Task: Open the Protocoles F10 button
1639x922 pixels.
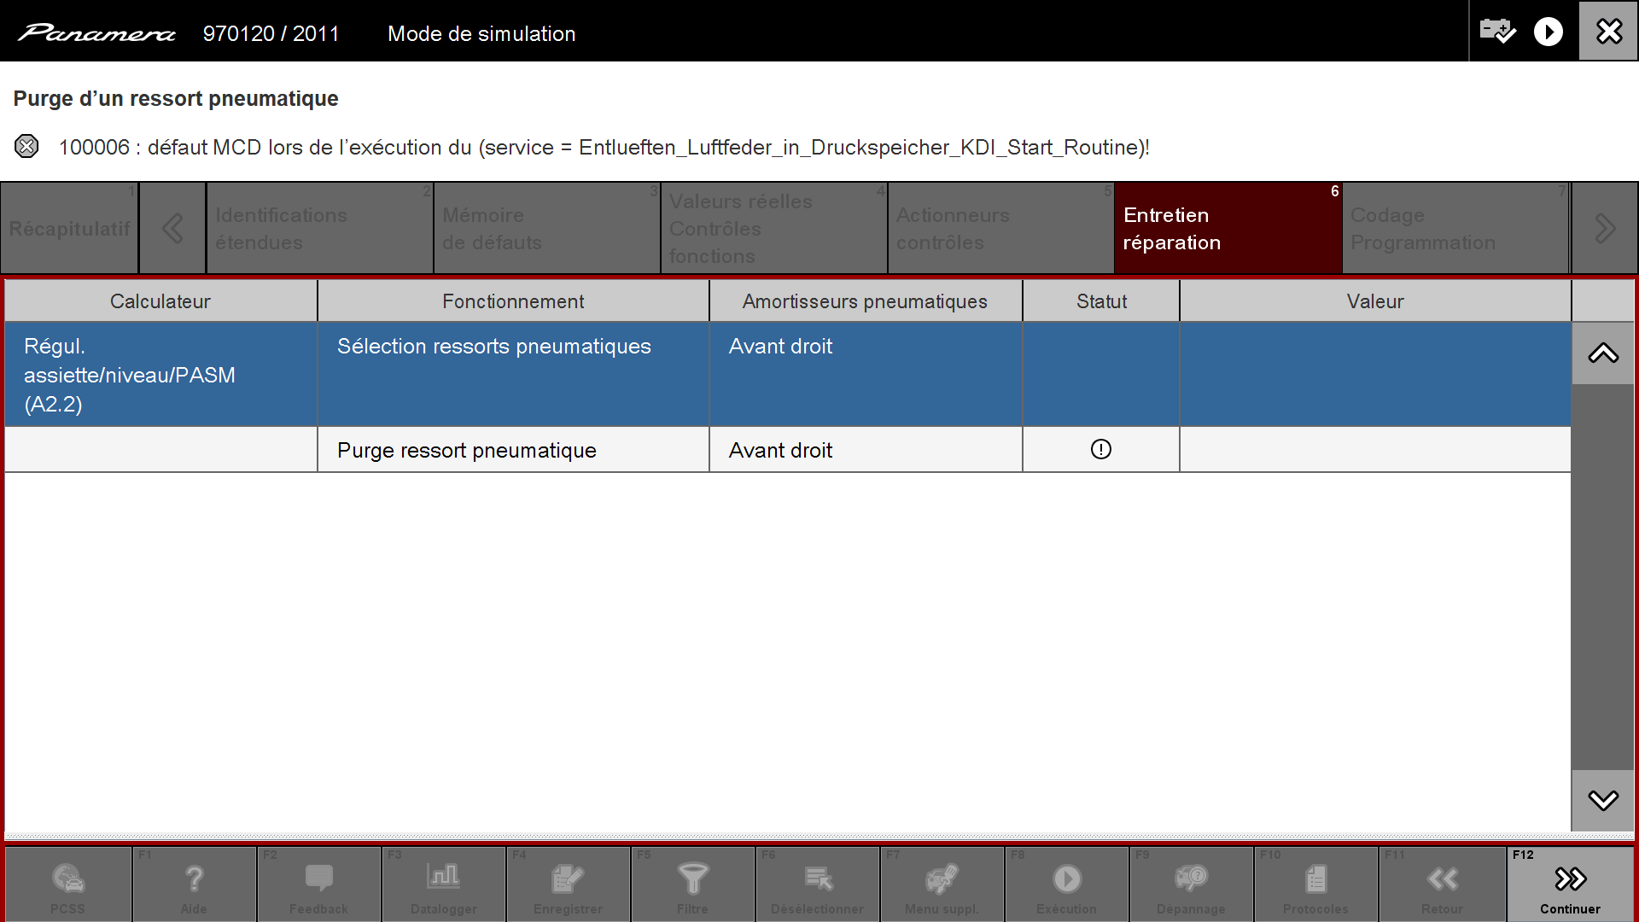Action: [x=1316, y=884]
